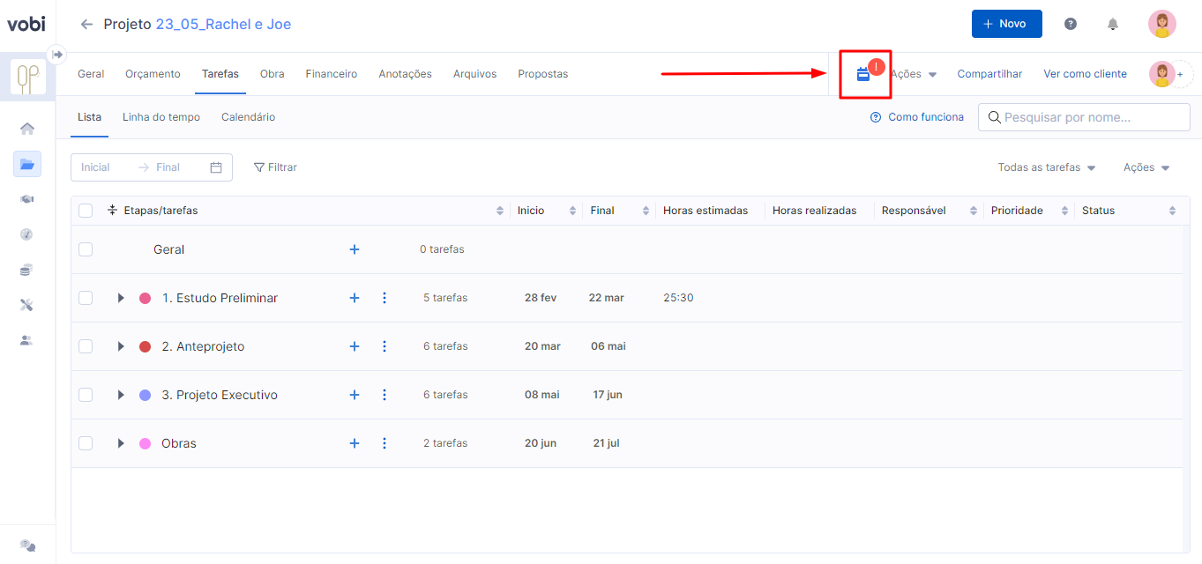
Task: Open more options for 3. Projeto Executivo
Action: click(x=384, y=395)
